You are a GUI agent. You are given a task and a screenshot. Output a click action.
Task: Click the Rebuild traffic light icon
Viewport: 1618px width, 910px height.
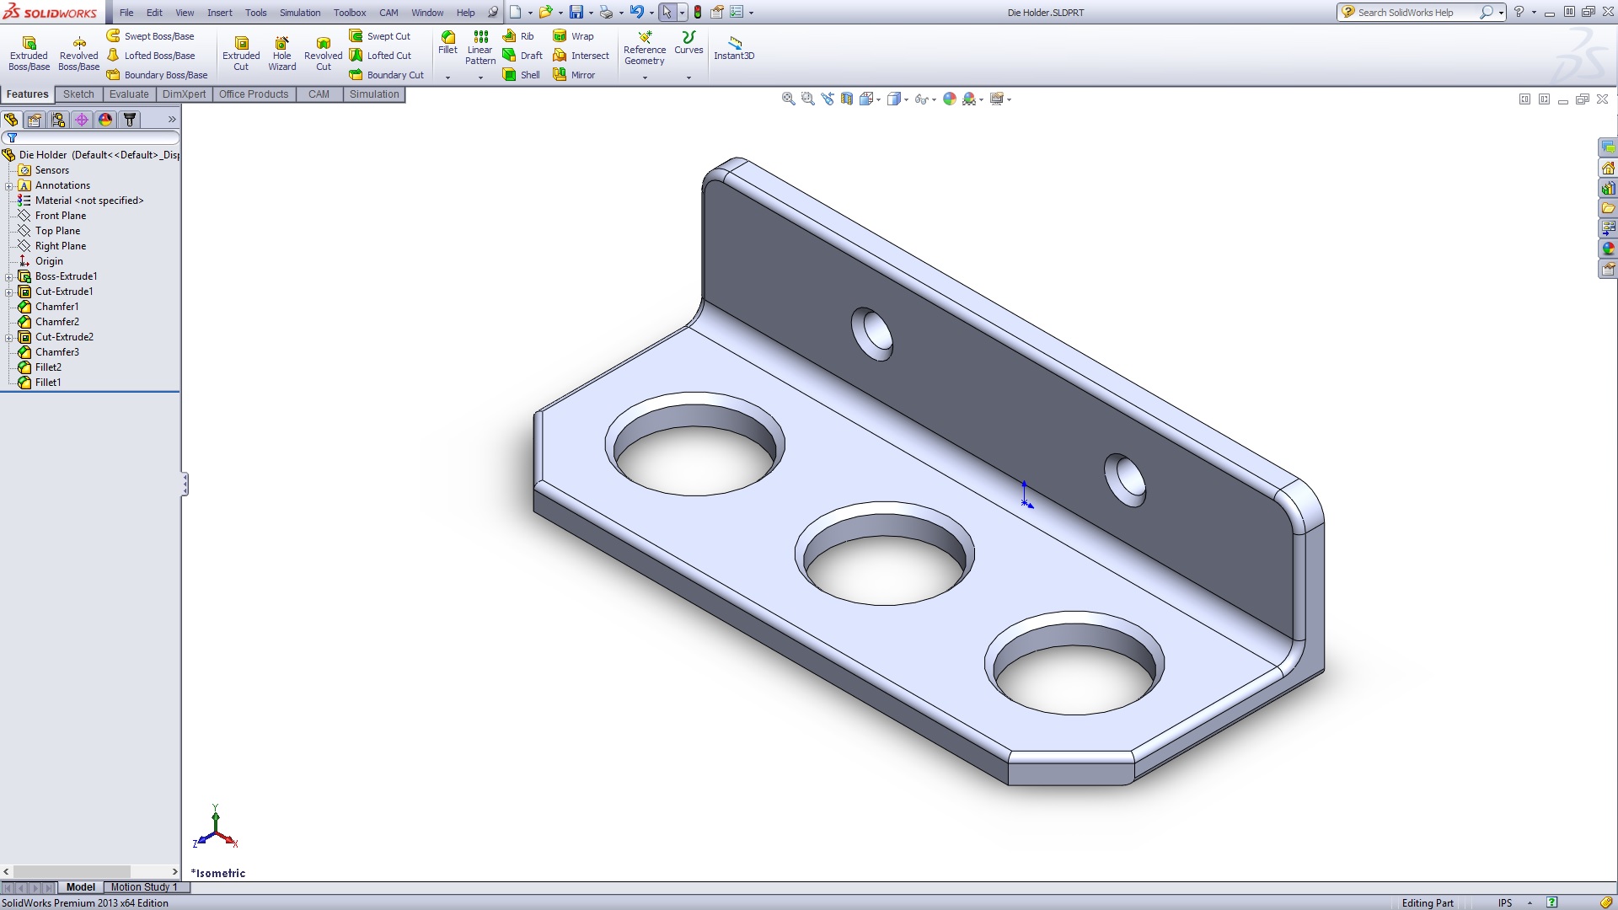coord(698,13)
